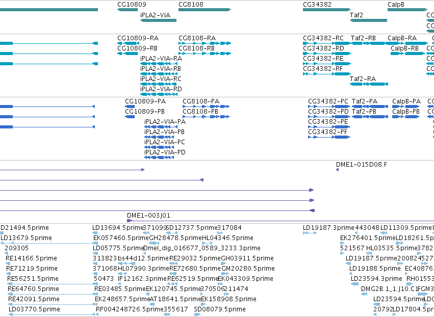Click protein CG8108-PA
The height and width of the screenshot is (317, 434).
point(206,107)
